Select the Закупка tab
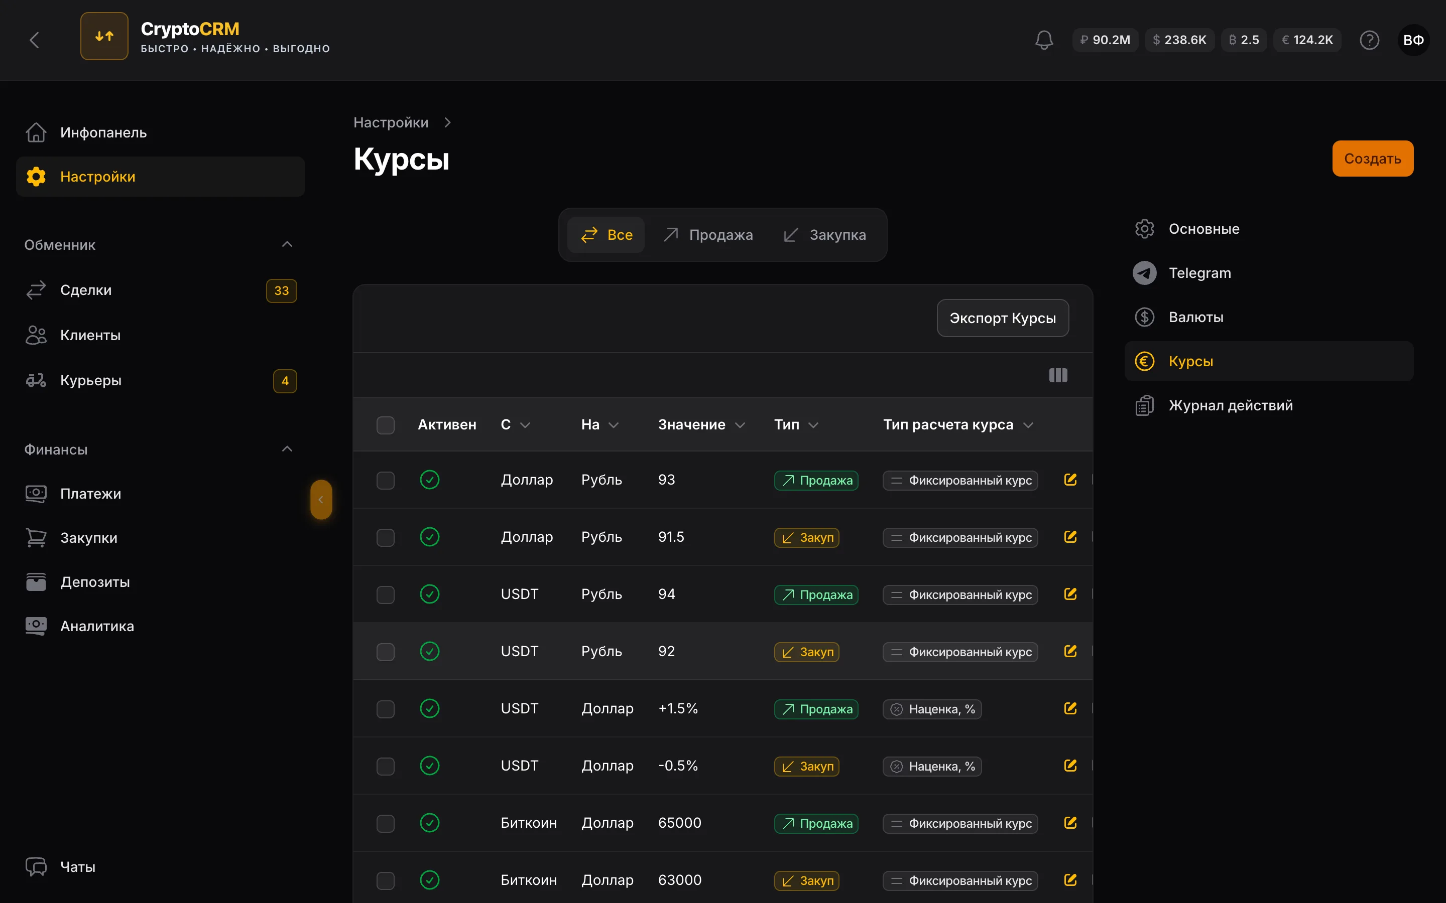The width and height of the screenshot is (1446, 903). point(824,235)
